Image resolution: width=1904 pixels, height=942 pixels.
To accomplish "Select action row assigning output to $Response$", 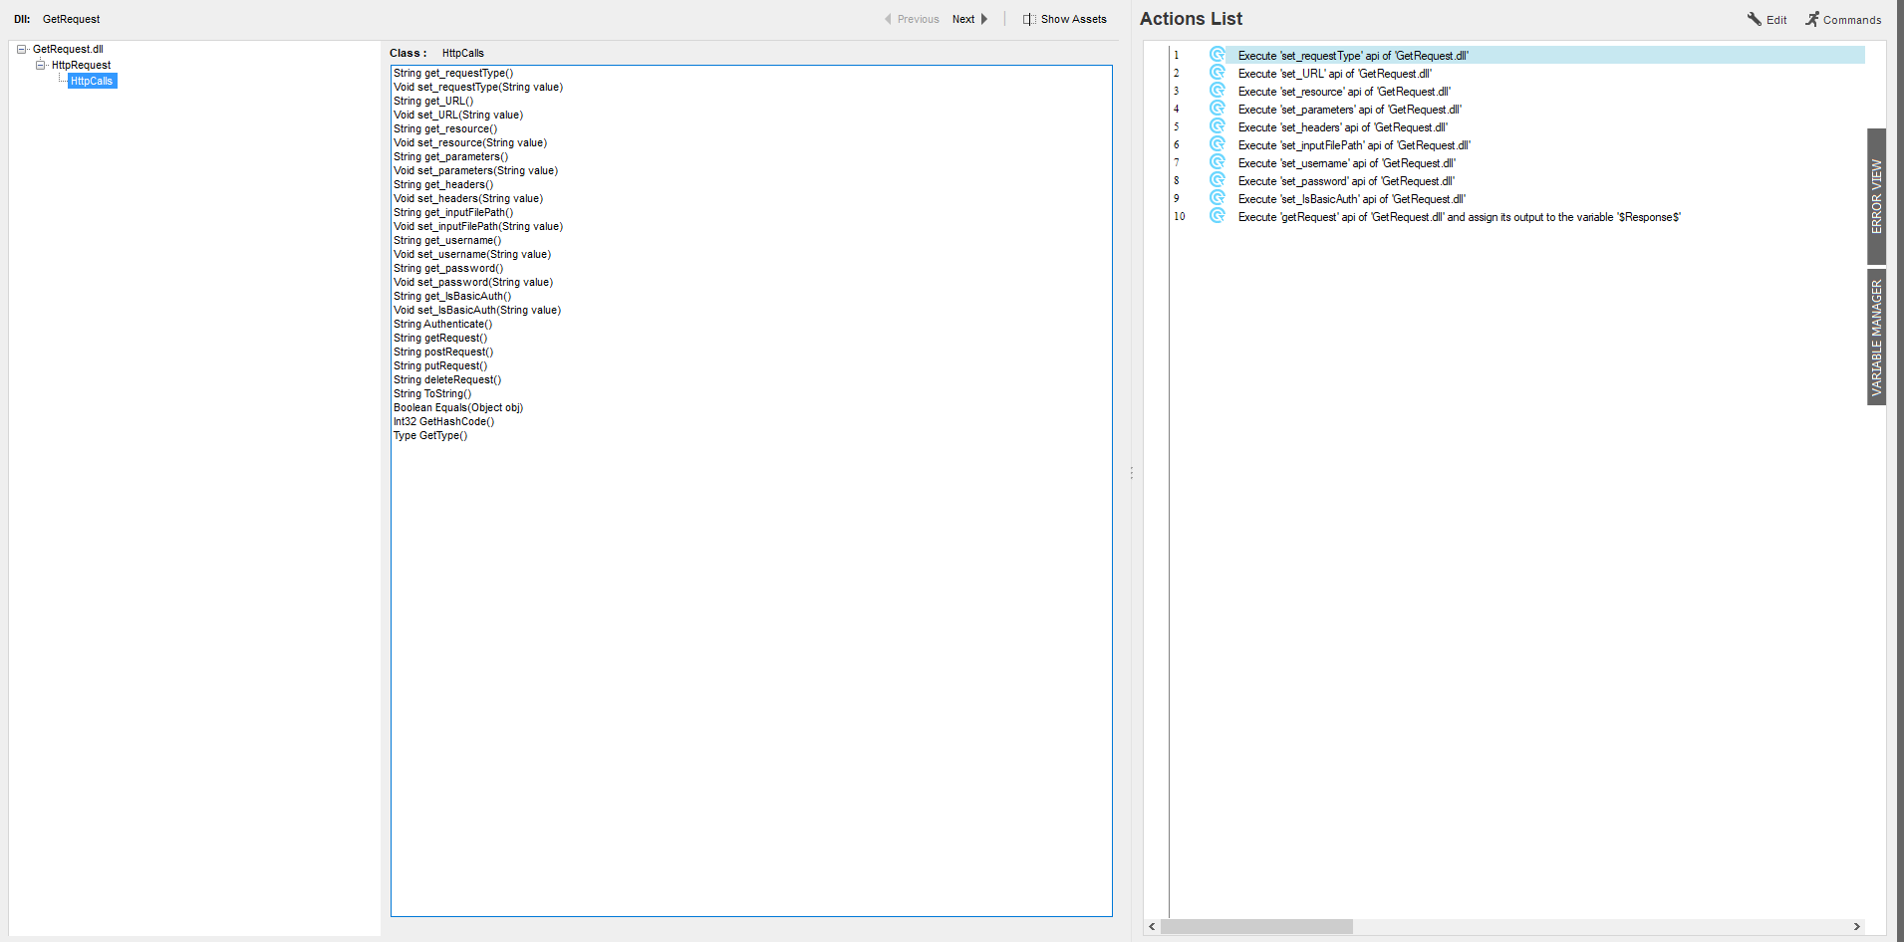I will (1517, 216).
